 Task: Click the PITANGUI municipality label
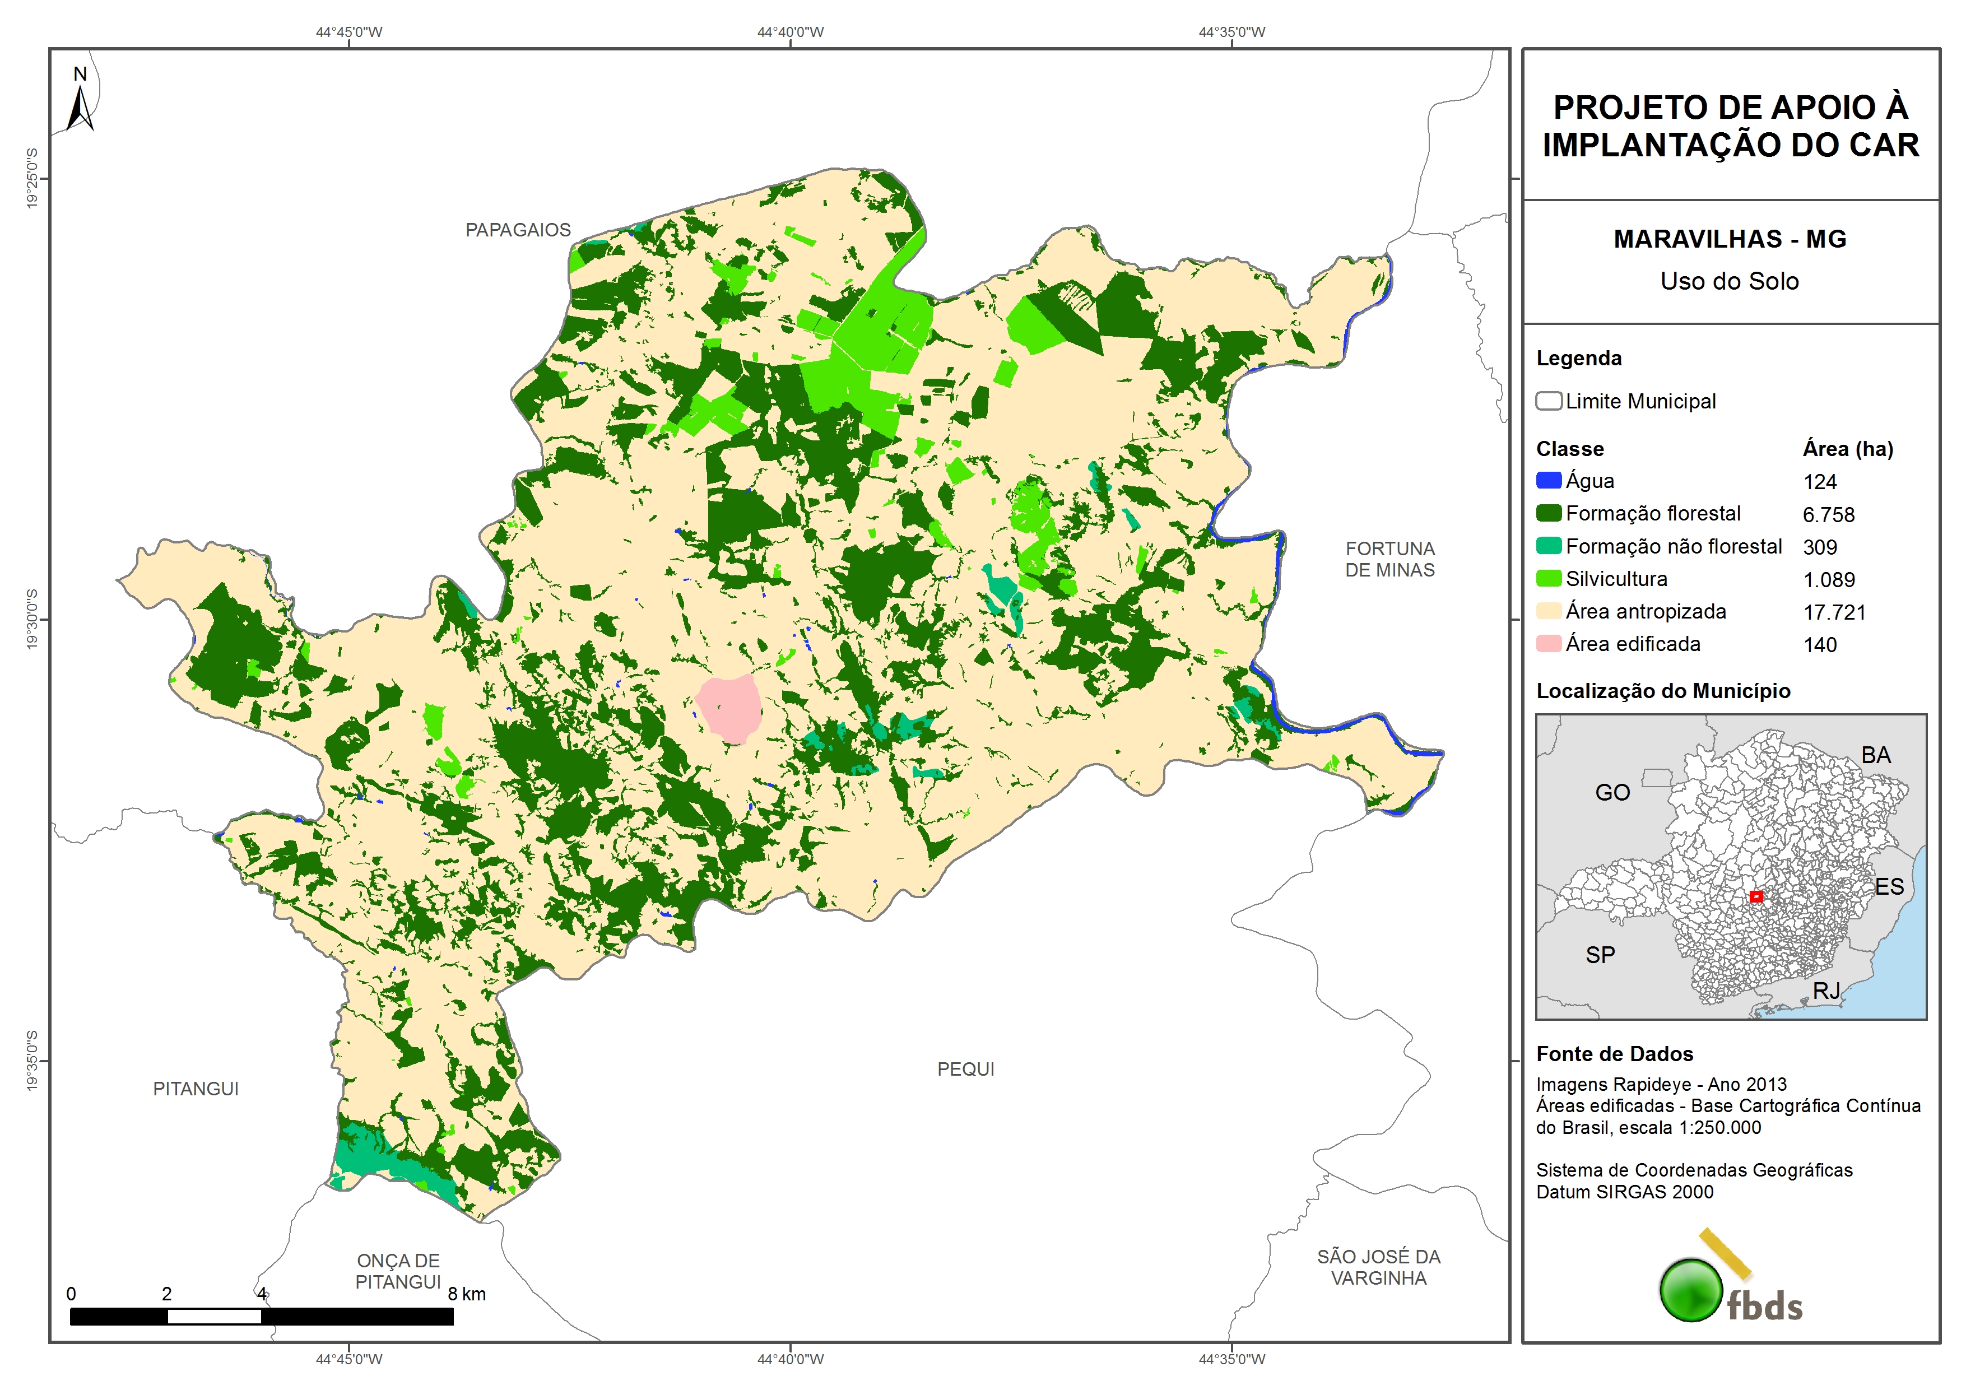(x=195, y=1089)
